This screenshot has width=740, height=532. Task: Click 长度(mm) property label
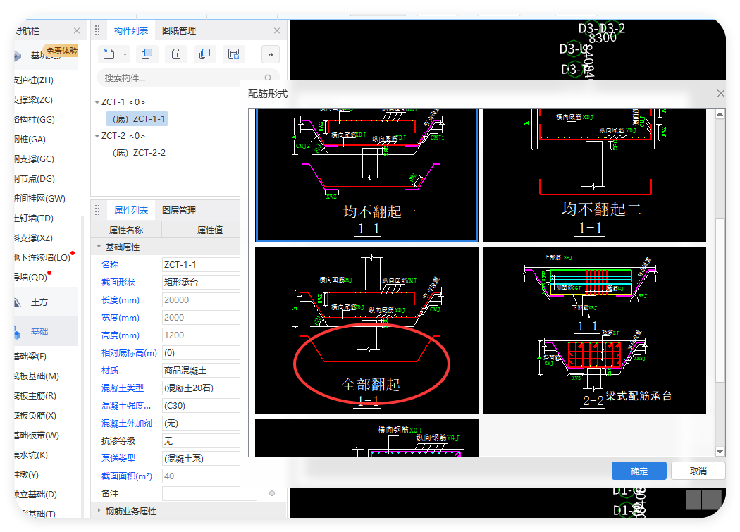pos(121,300)
